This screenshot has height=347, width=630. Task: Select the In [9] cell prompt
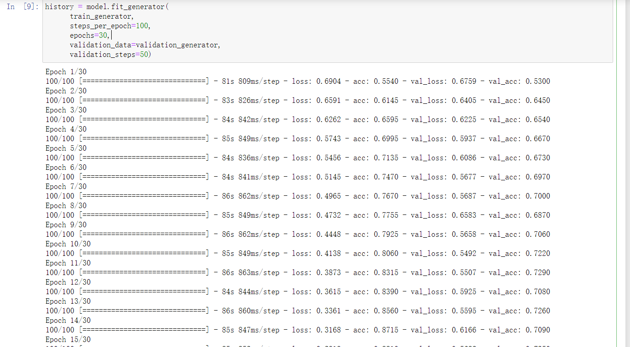[x=22, y=7]
